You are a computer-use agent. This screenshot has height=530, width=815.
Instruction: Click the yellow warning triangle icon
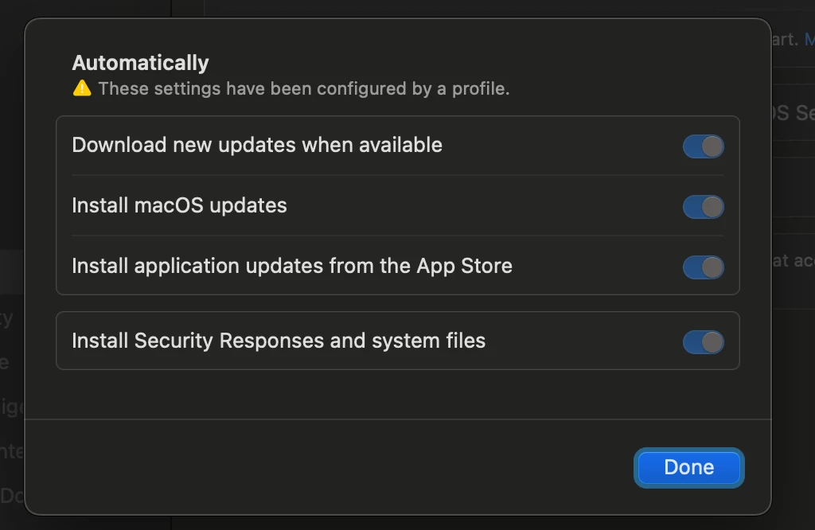(x=82, y=88)
